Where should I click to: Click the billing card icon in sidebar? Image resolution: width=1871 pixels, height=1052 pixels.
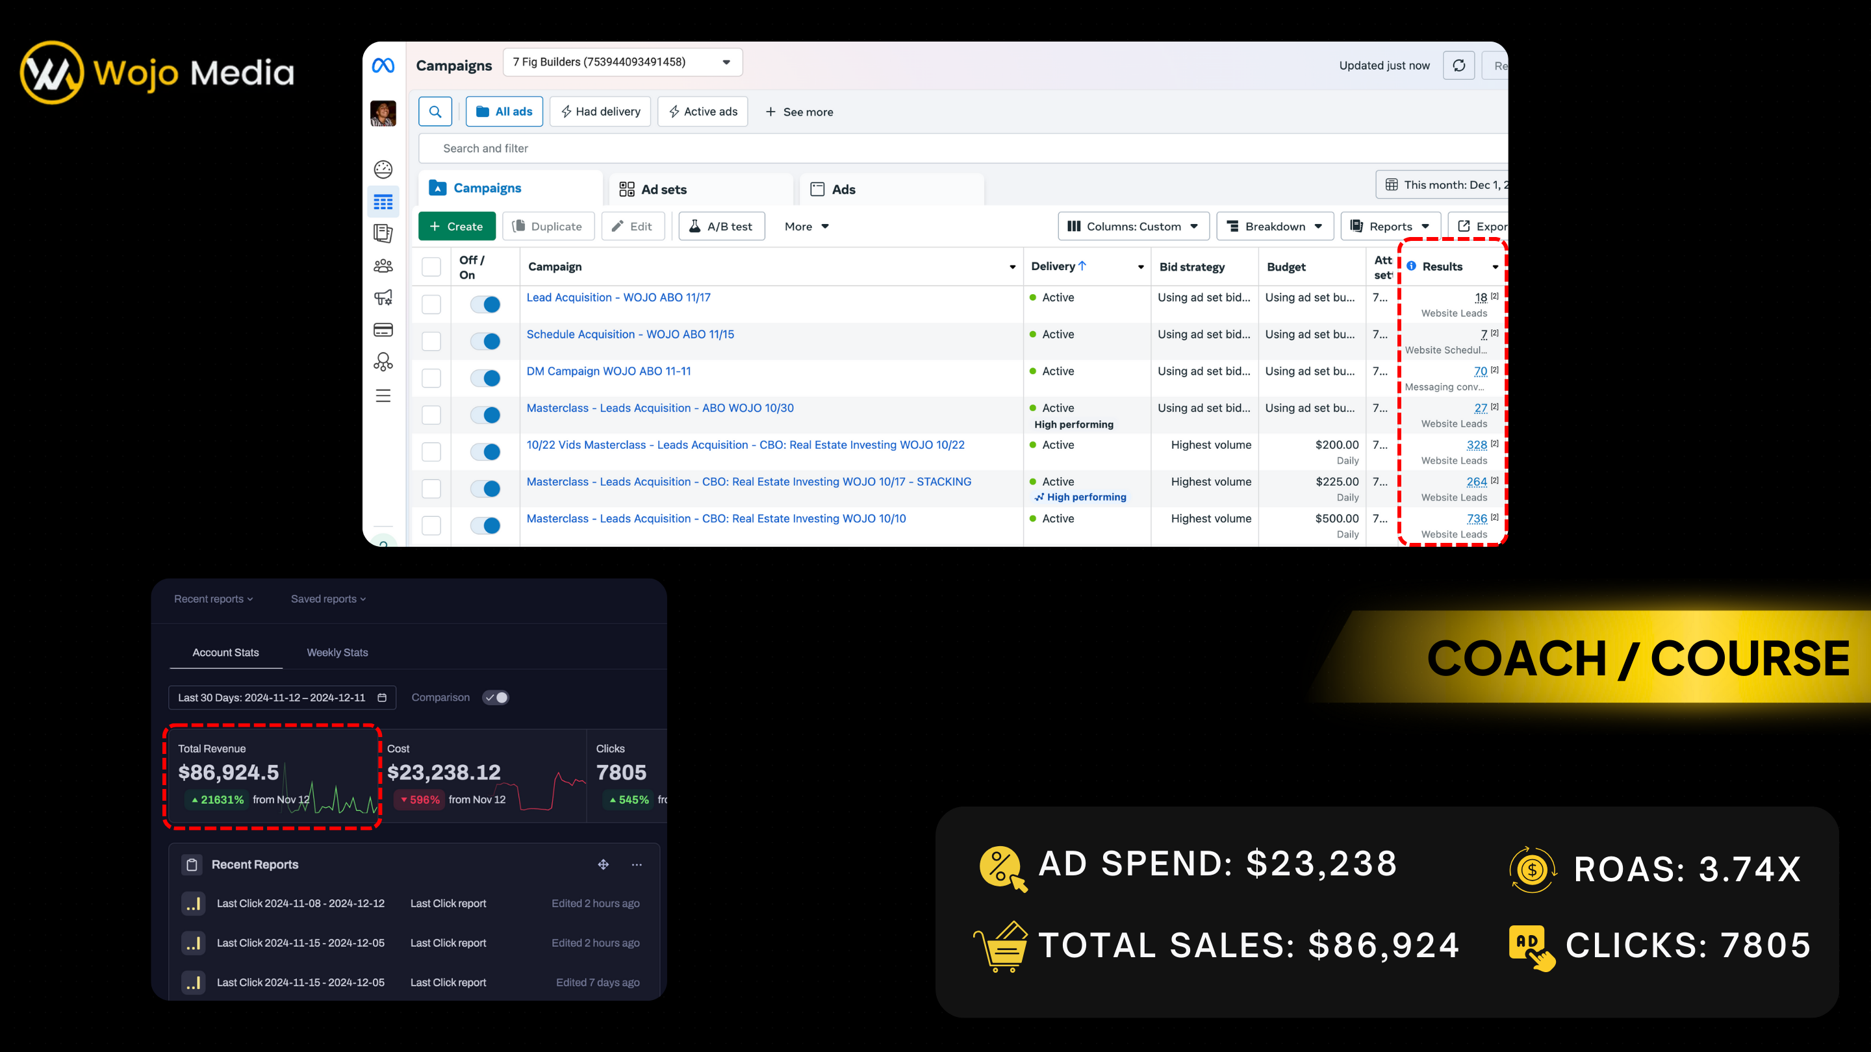pyautogui.click(x=383, y=330)
